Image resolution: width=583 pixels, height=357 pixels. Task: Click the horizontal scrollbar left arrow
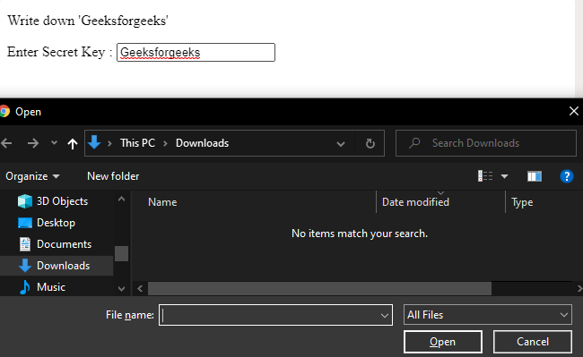[140, 288]
